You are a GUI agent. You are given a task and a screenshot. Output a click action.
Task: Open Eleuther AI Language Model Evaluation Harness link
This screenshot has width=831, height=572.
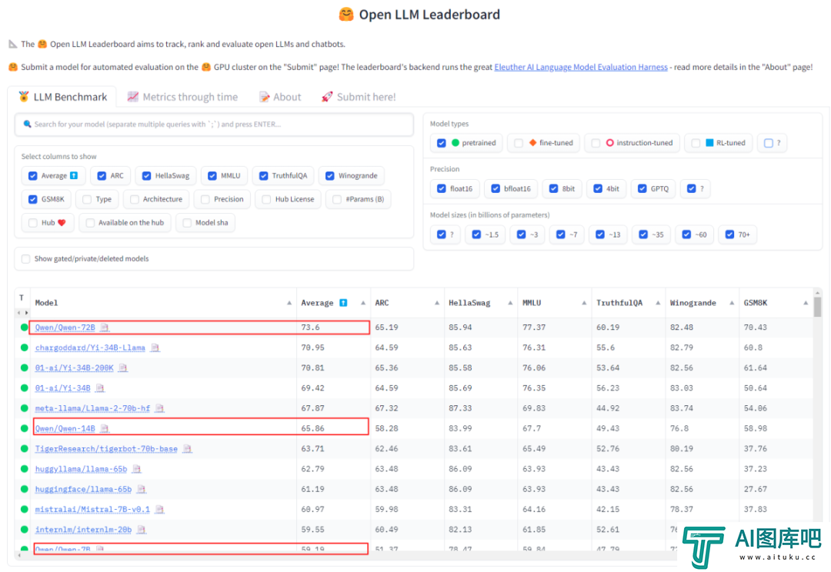pyautogui.click(x=581, y=67)
